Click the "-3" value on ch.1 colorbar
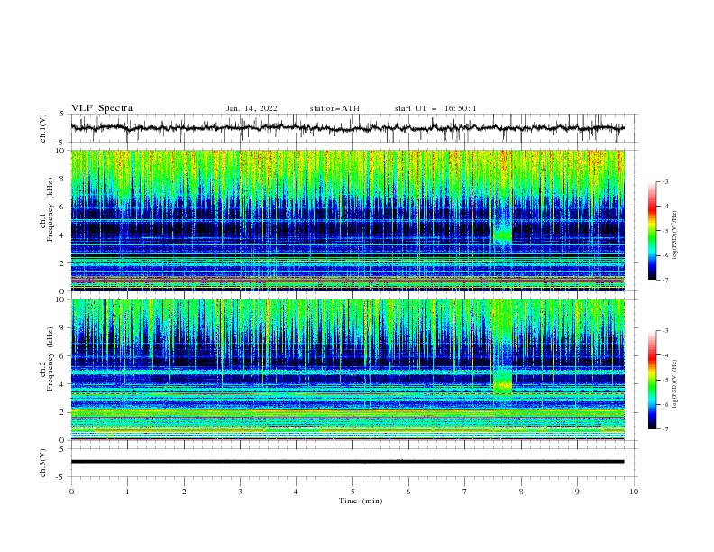Image resolution: width=714 pixels, height=552 pixels. 665,181
